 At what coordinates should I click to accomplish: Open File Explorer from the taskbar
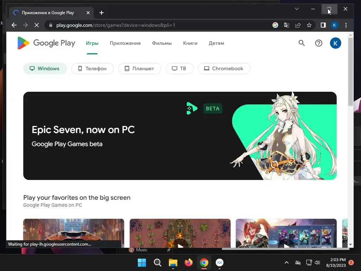pos(173,263)
